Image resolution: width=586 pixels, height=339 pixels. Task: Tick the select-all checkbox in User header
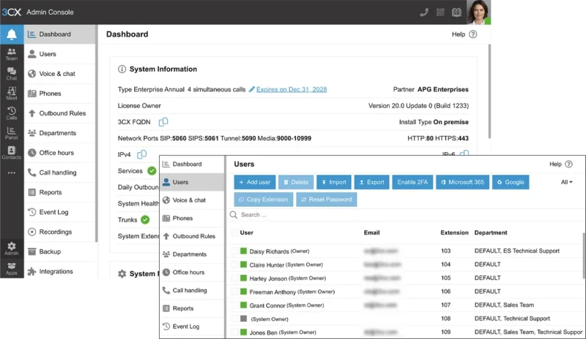pyautogui.click(x=234, y=233)
